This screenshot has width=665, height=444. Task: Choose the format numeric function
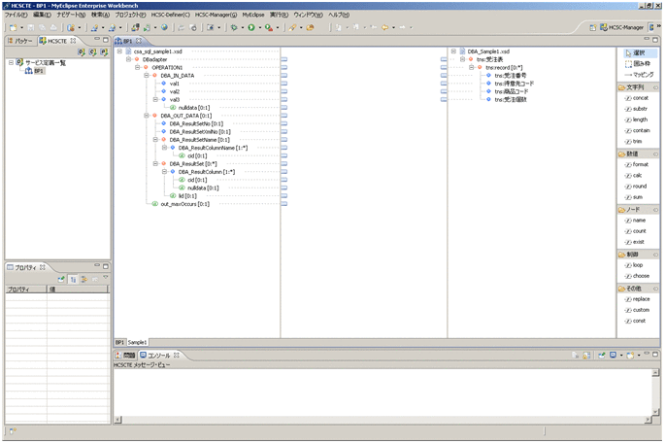(639, 164)
